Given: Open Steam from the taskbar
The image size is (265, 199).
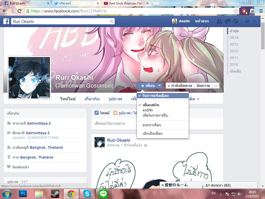Looking at the screenshot, I should (55, 194).
